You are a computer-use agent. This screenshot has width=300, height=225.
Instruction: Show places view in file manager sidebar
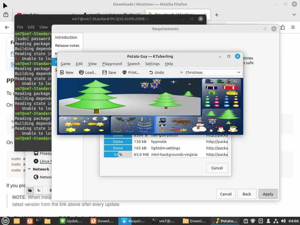click(30, 190)
